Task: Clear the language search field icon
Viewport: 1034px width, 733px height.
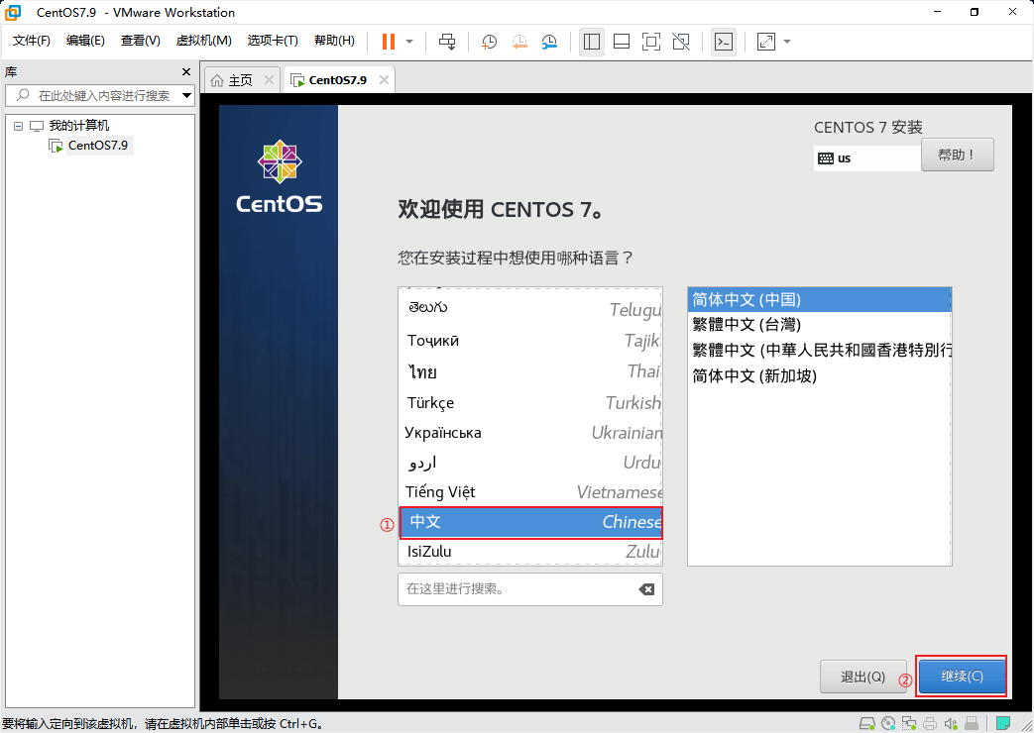Action: pyautogui.click(x=647, y=589)
